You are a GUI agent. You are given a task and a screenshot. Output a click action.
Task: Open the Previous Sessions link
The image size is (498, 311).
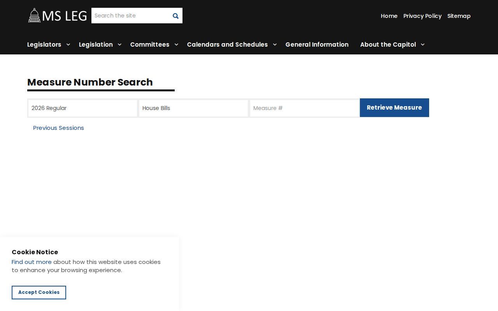point(58,128)
